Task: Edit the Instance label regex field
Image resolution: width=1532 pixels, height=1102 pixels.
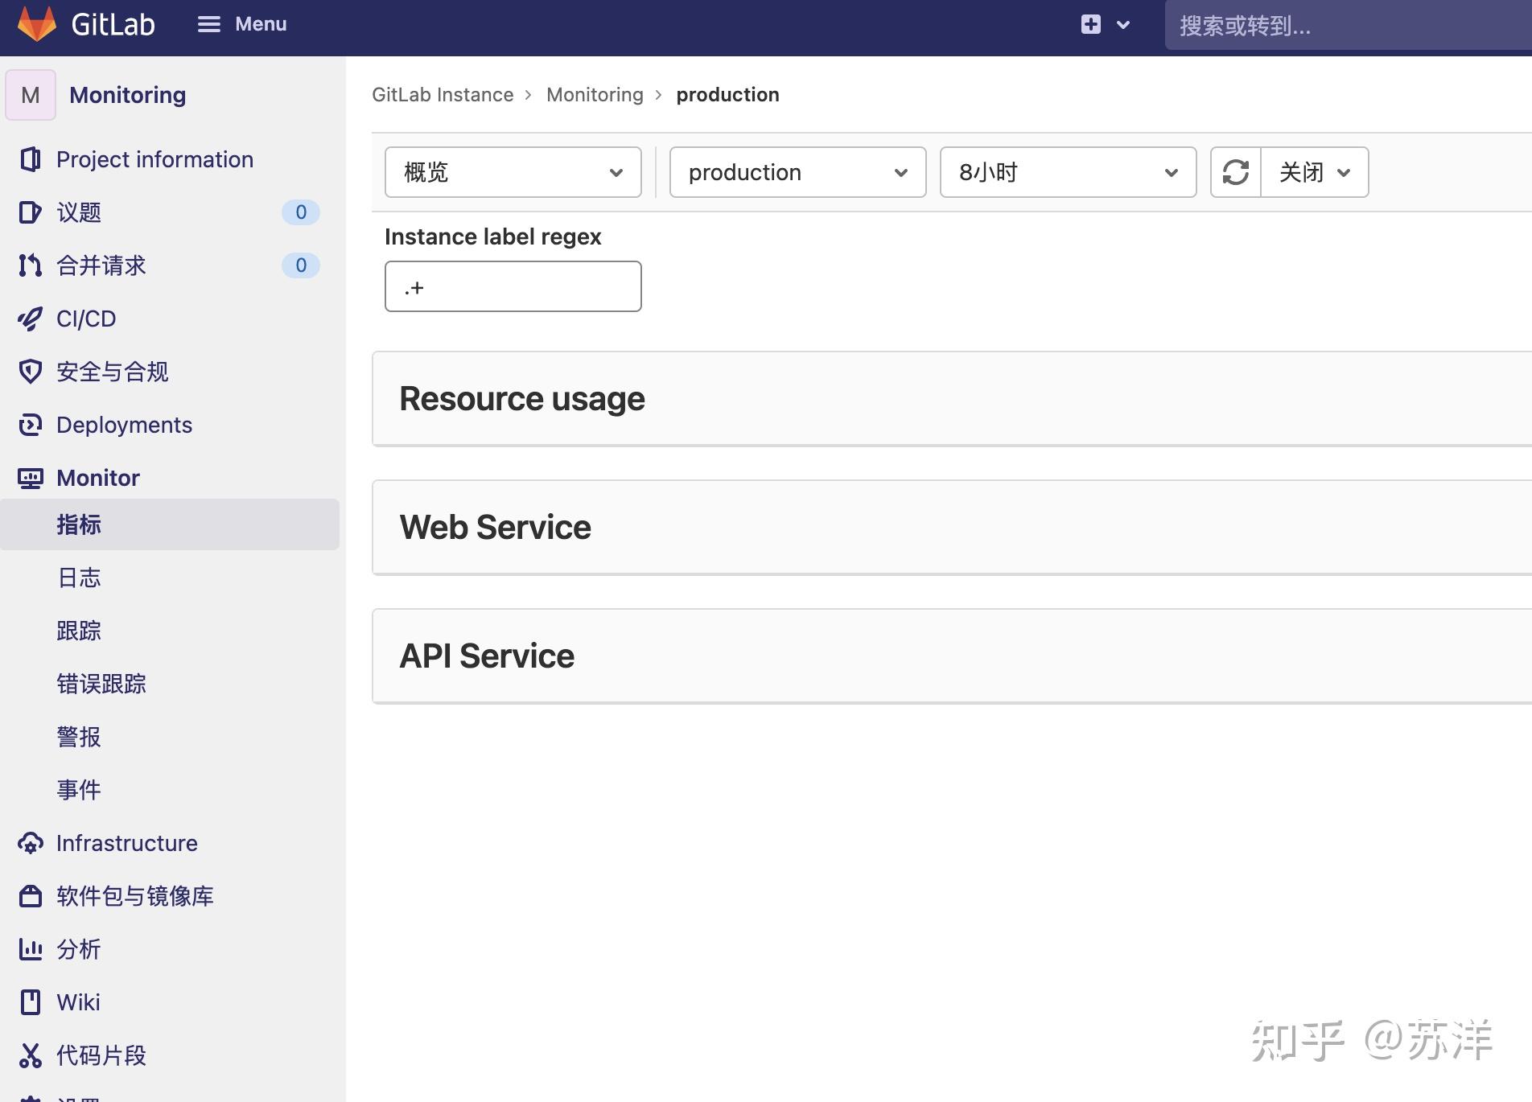Action: click(x=513, y=286)
